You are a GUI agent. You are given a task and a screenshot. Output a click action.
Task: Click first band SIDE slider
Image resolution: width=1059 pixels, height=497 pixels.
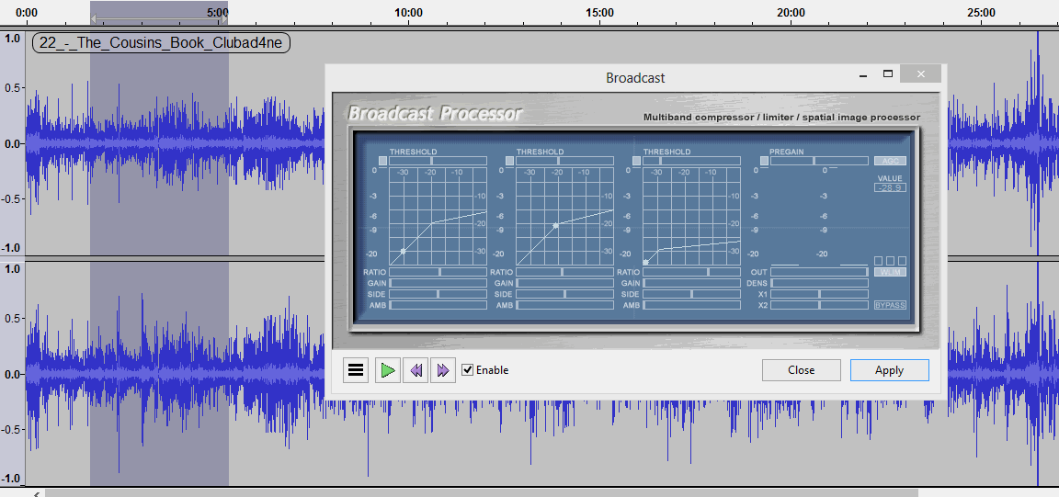point(438,294)
